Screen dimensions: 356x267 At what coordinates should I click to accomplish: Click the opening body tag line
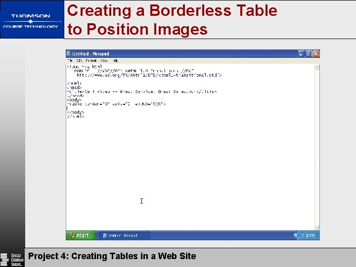pyautogui.click(x=75, y=100)
